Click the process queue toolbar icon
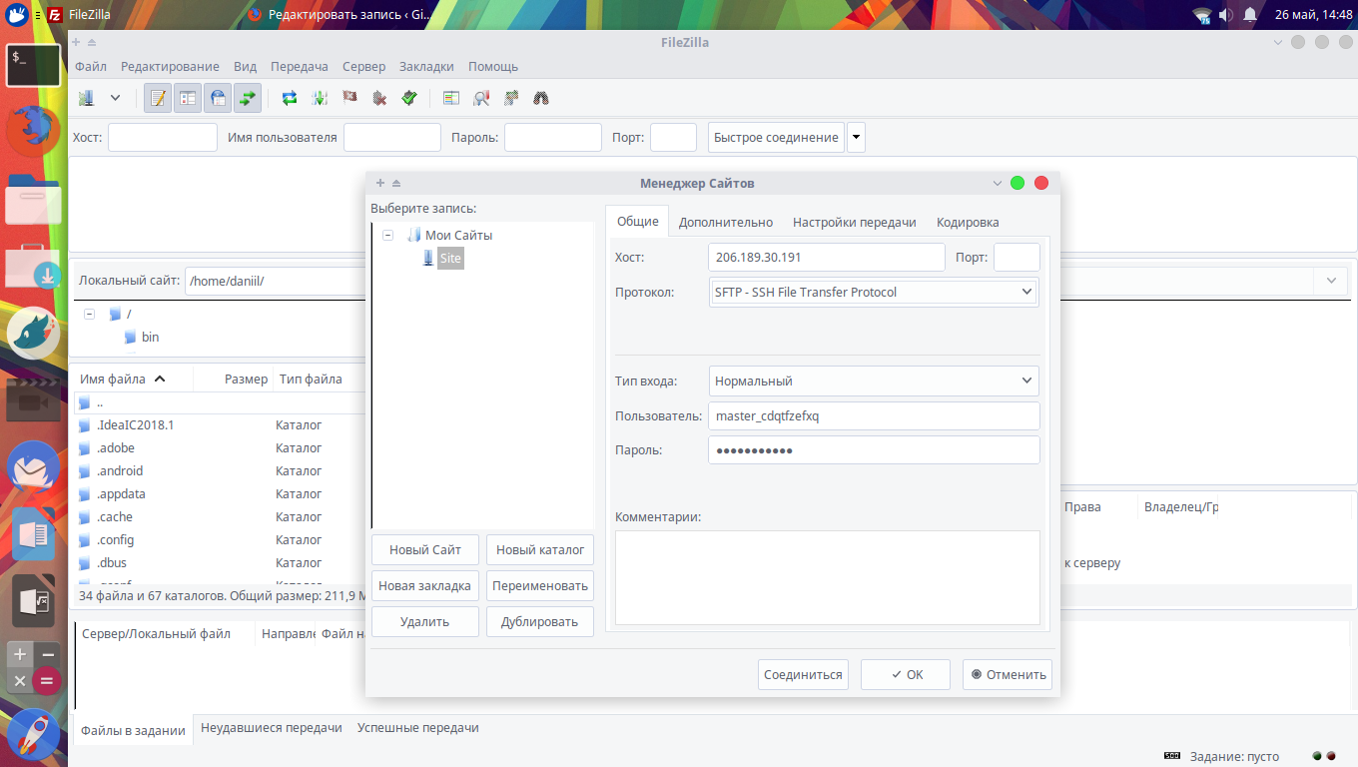The height and width of the screenshot is (767, 1358). pos(320,98)
